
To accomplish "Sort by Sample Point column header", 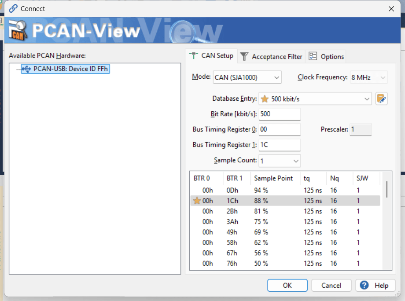I will pos(275,178).
